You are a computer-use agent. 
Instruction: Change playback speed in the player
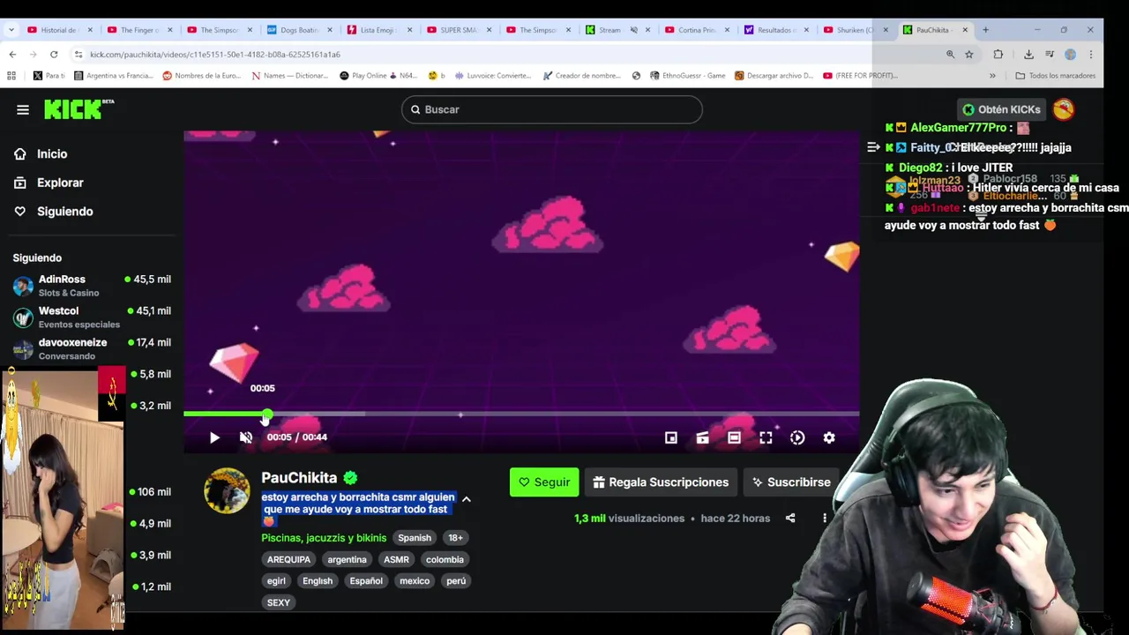pos(797,437)
